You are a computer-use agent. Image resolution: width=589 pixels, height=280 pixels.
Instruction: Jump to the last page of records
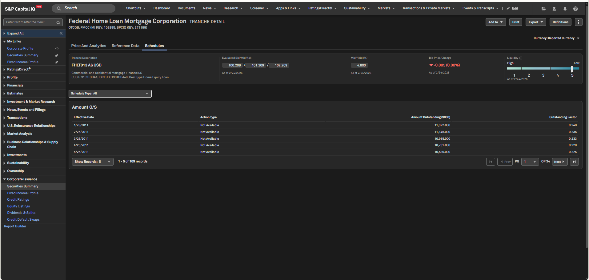coord(574,162)
